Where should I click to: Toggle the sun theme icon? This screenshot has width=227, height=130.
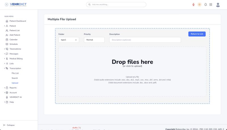199,5
